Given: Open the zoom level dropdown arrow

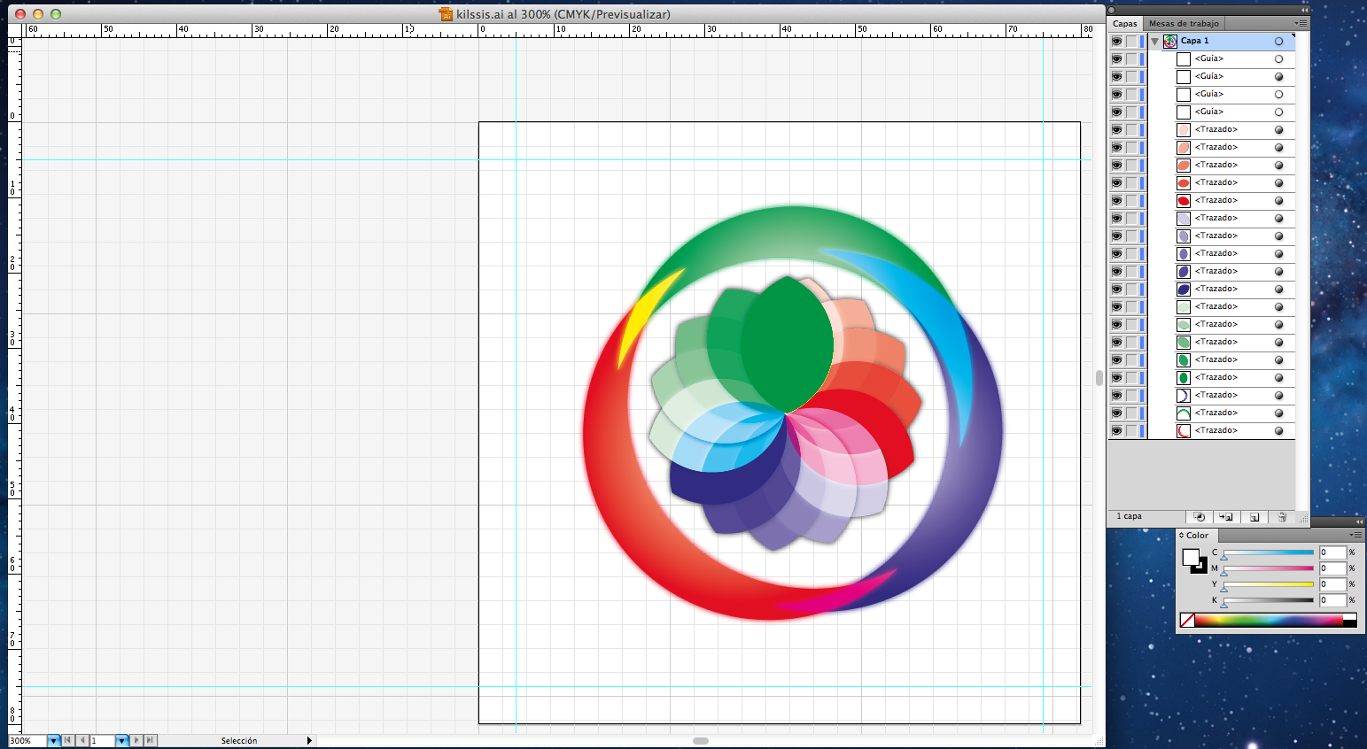Looking at the screenshot, I should (x=53, y=740).
